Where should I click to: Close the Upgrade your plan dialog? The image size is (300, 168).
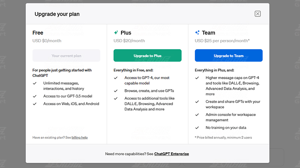click(x=258, y=14)
